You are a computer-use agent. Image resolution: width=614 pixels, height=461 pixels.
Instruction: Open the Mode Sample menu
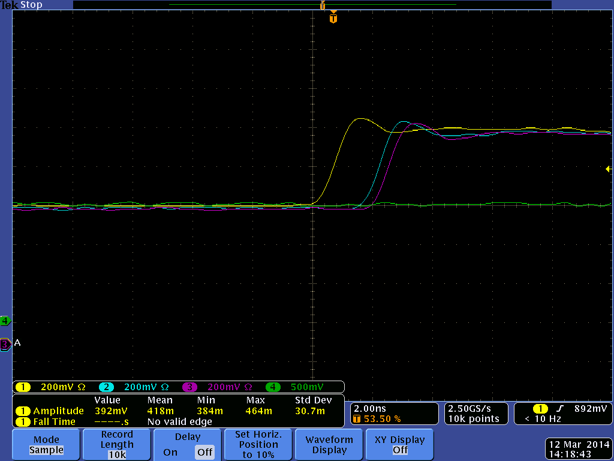(46, 445)
